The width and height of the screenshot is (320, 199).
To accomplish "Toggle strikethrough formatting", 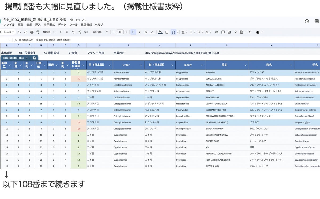I will click(146, 32).
